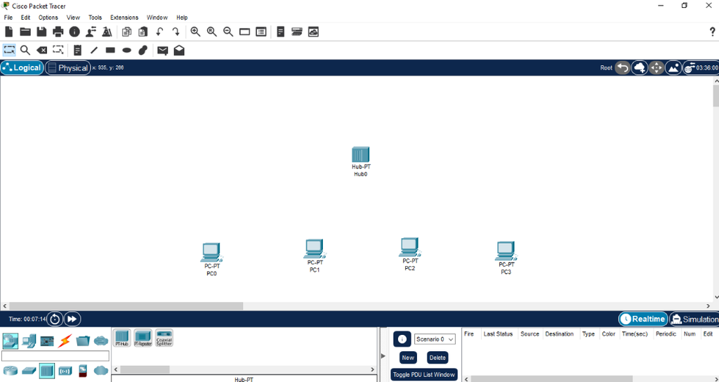Redo the last action

coord(176,32)
